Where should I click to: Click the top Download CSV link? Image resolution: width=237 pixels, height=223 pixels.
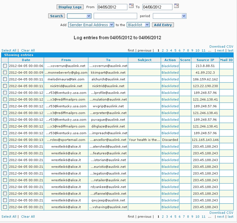221,47
